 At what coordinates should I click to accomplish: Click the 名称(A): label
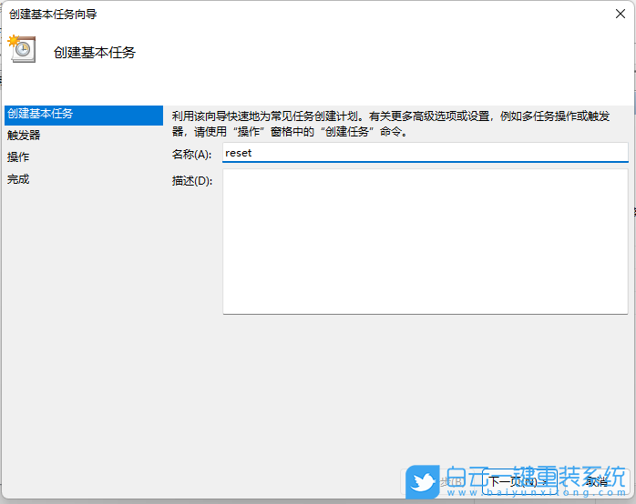pyautogui.click(x=191, y=155)
